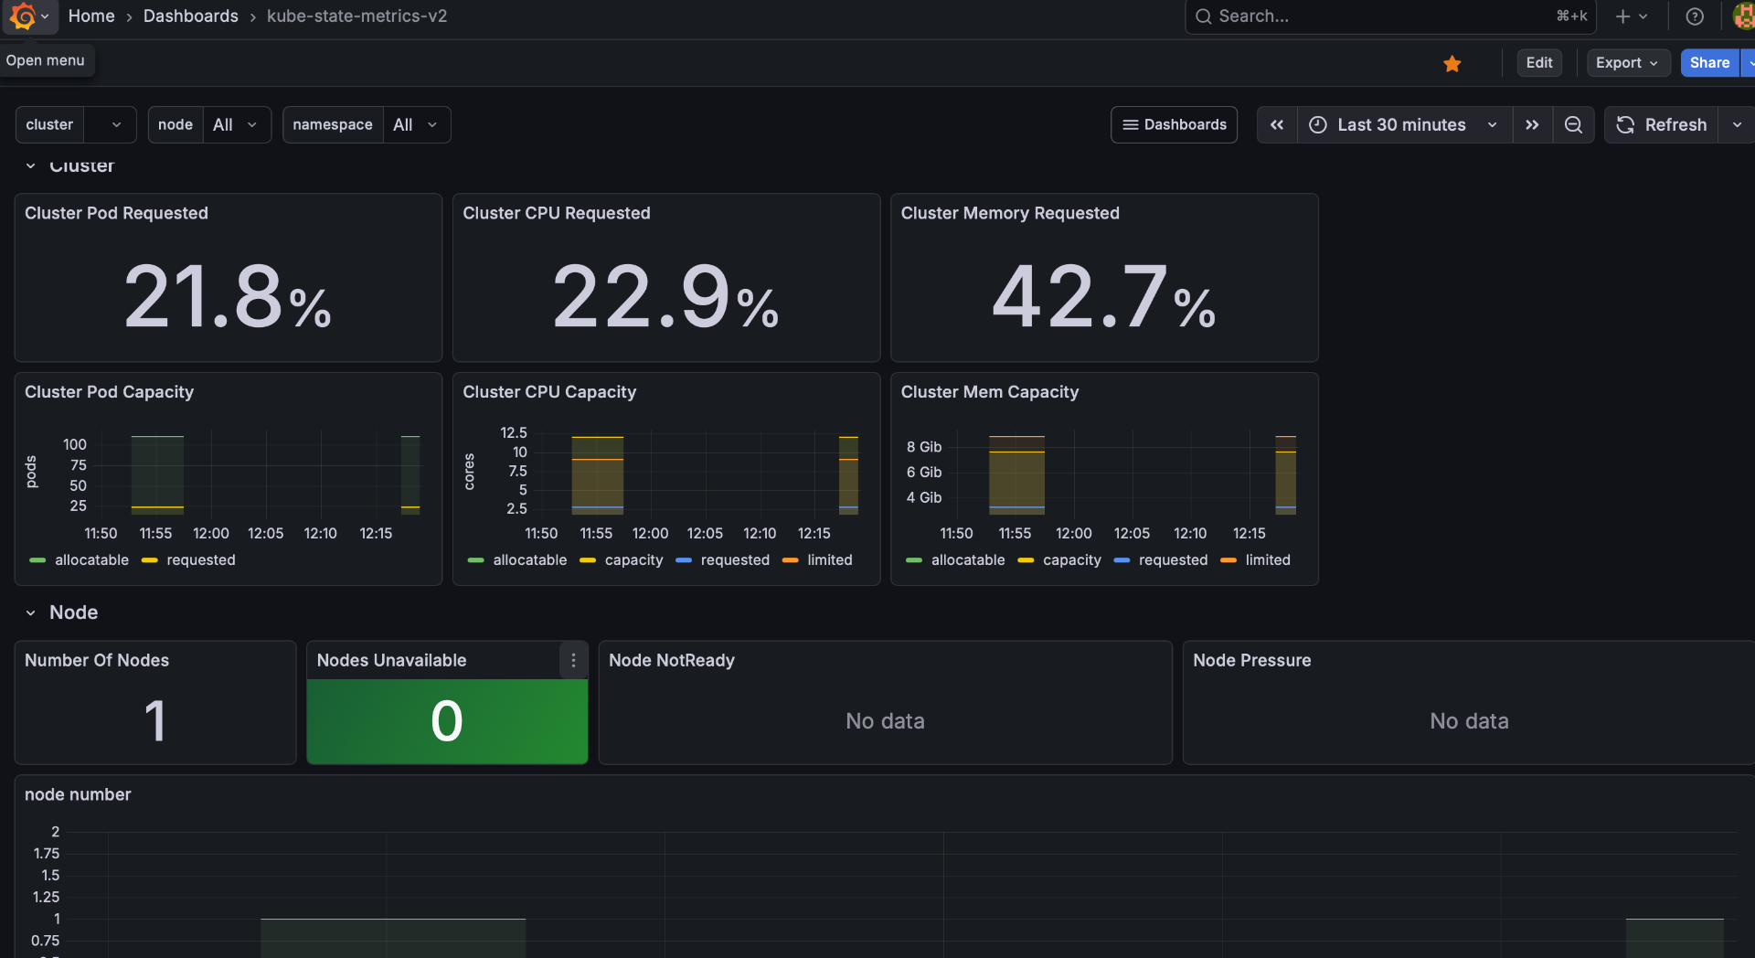Screen dimensions: 1755x958
Task: Collapse the Node row
Action: [31, 612]
